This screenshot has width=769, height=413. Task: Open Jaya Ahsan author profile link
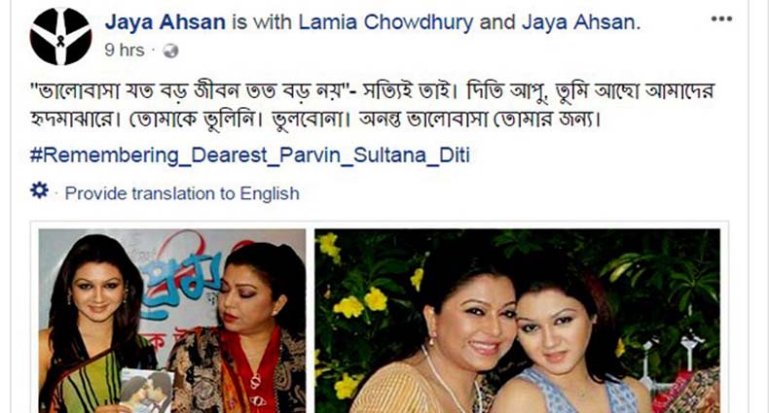tap(165, 22)
